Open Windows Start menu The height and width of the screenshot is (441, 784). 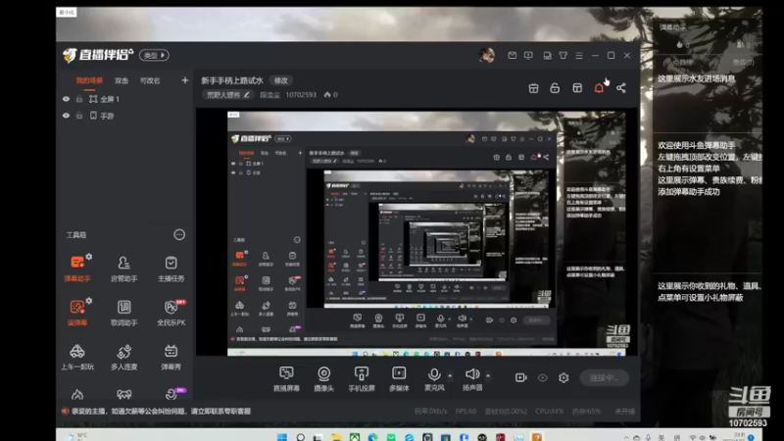282,437
